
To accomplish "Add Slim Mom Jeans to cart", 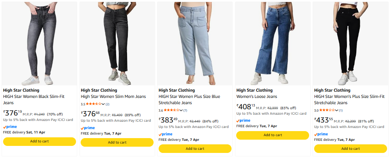I will point(117,142).
